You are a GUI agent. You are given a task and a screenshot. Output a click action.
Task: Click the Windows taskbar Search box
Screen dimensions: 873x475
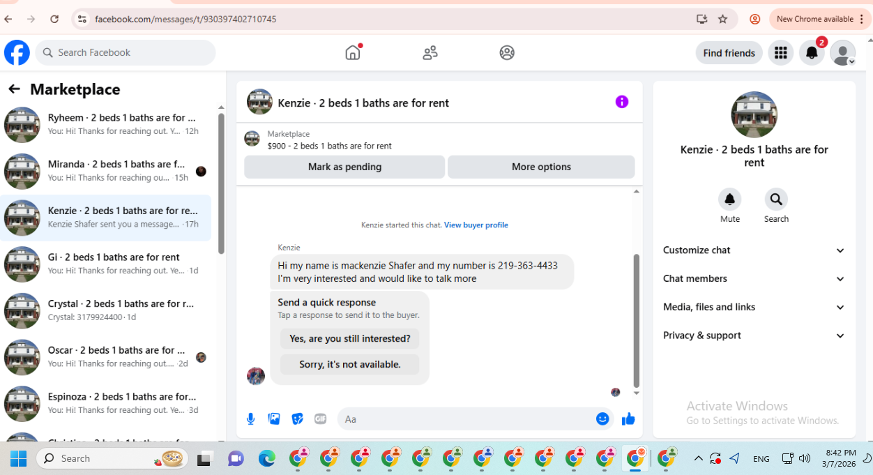112,458
